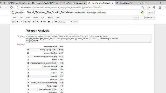166x93 pixels.
Task: Click the Vehicle row
Action: click(x=45, y=60)
